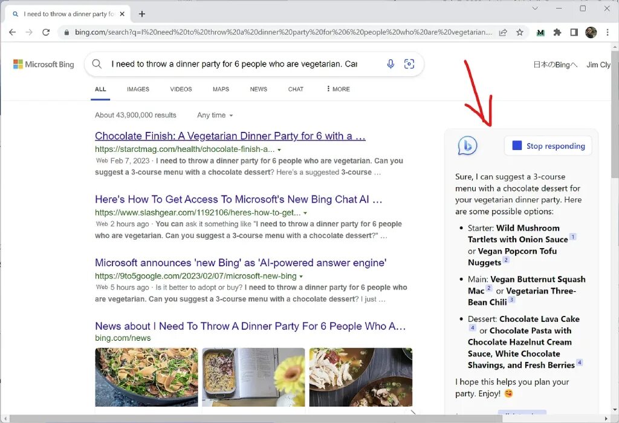The width and height of the screenshot is (619, 423).
Task: Expand the slashgear.com URL dropdown arrow
Action: click(x=305, y=213)
